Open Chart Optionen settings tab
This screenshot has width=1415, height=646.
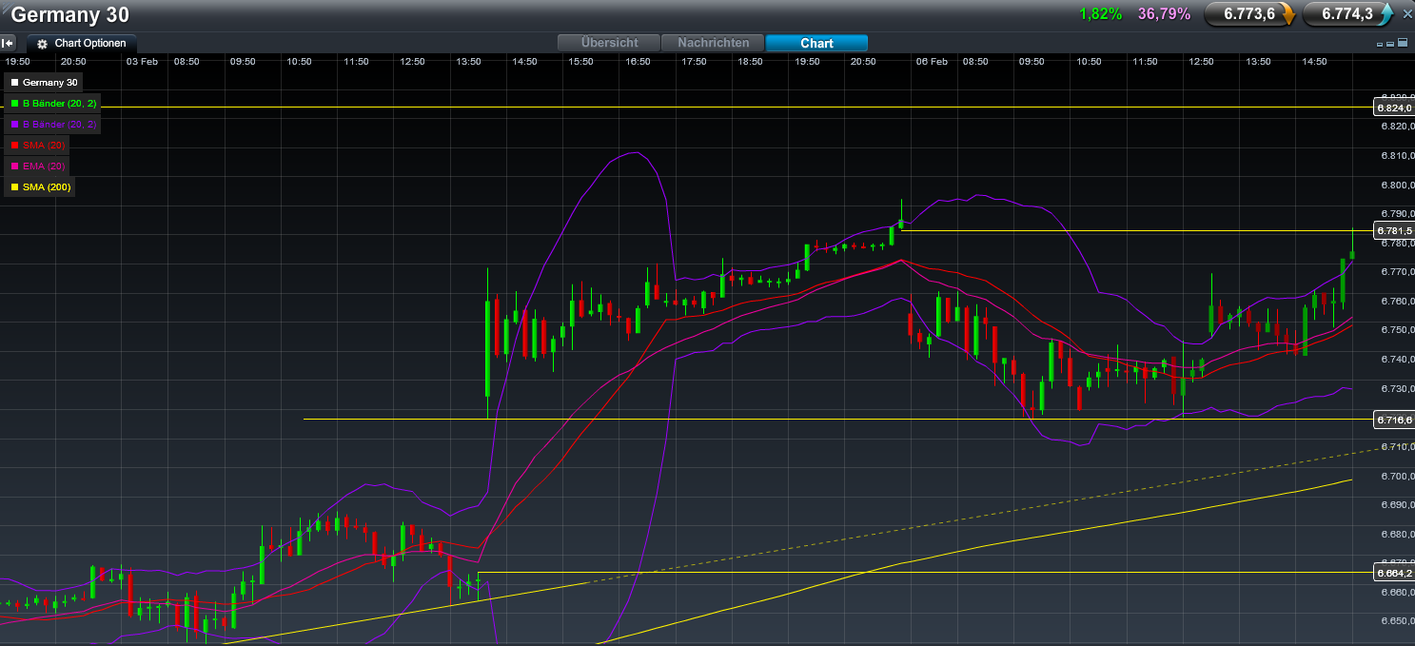[82, 43]
